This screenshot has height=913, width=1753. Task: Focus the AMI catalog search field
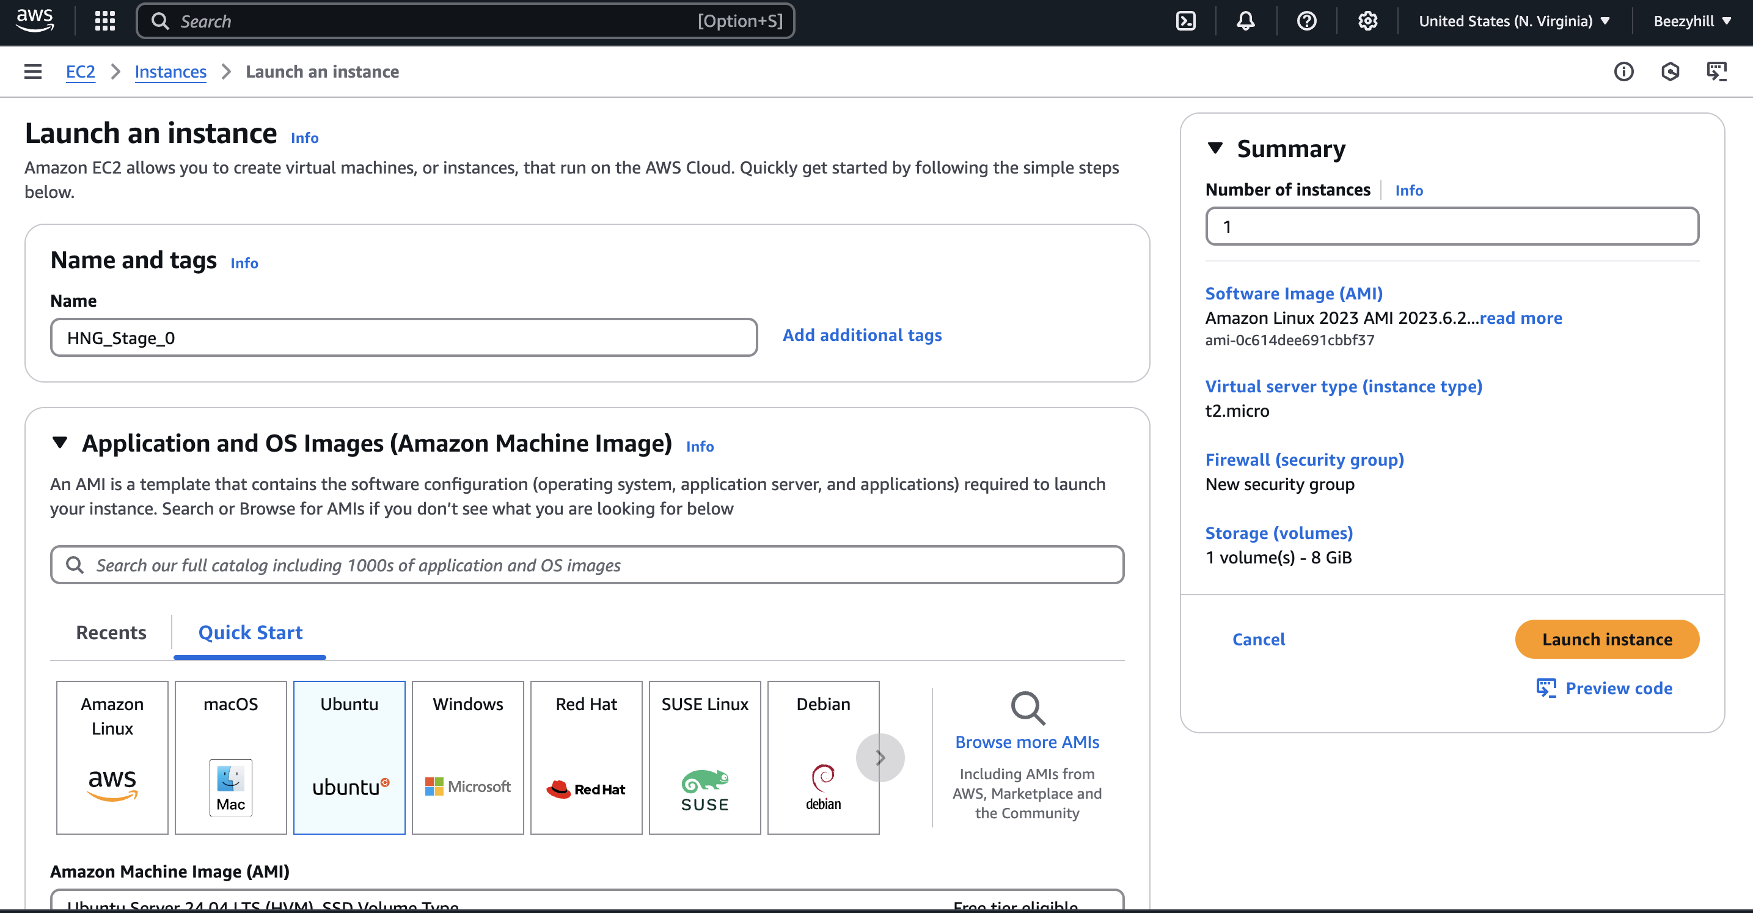point(587,565)
